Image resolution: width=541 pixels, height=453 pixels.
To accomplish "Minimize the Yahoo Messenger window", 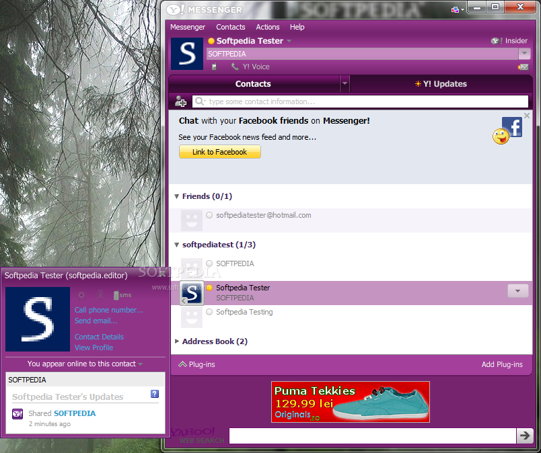I will 477,7.
